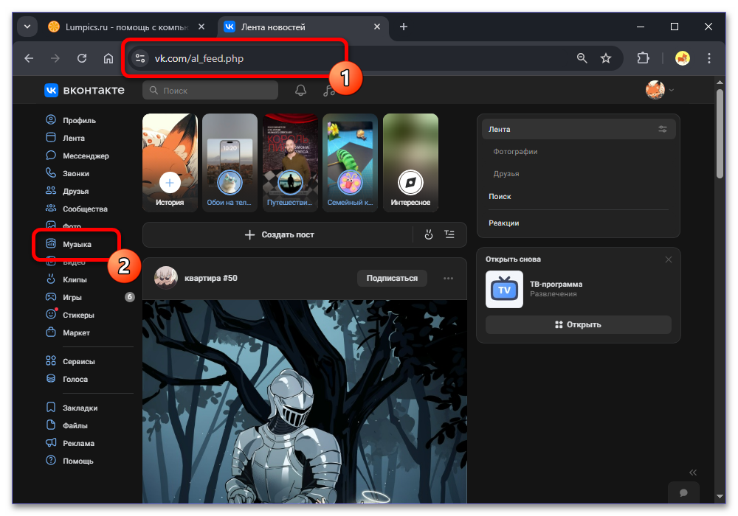Click the browser reload button

(x=82, y=58)
